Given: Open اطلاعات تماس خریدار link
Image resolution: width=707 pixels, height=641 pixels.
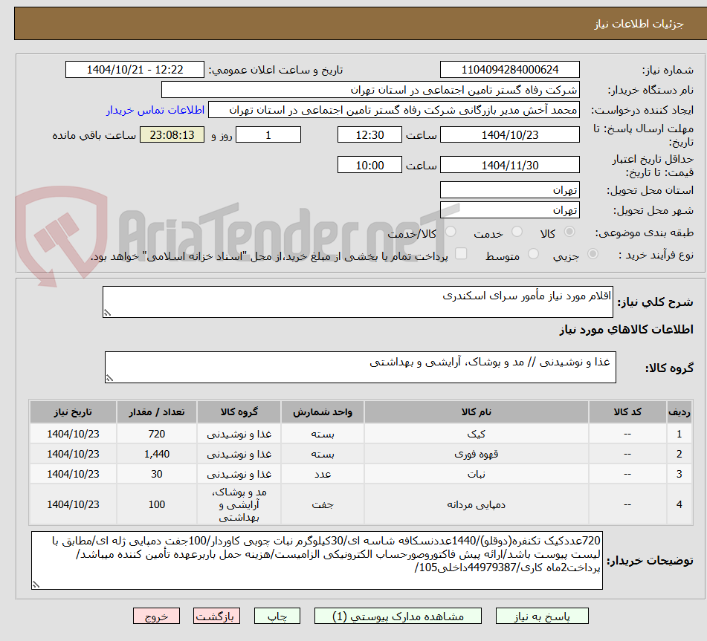Looking at the screenshot, I should coord(155,111).
